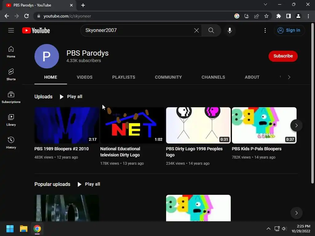Clear the search box with X
The height and width of the screenshot is (236, 315).
point(197,30)
